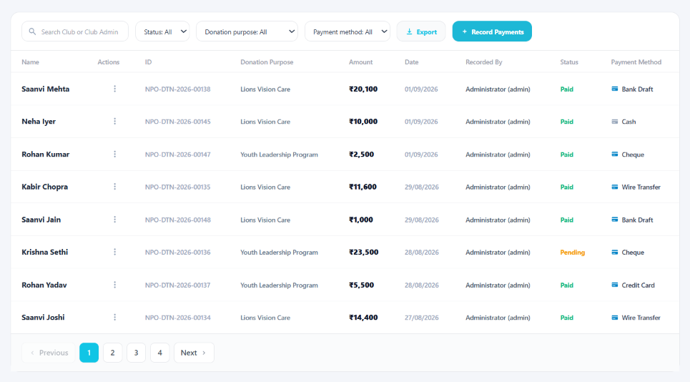The image size is (690, 382).
Task: Open actions menu for Saanvi Jain
Action: [x=115, y=219]
